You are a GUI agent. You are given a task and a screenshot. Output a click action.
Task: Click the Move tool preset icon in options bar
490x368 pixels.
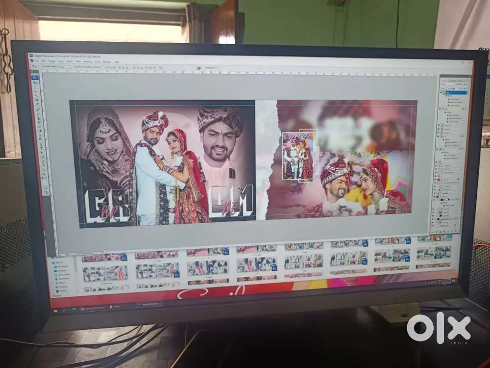tap(34, 66)
